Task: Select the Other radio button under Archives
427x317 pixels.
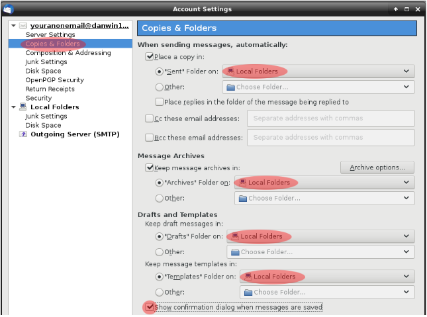Action: (x=159, y=198)
